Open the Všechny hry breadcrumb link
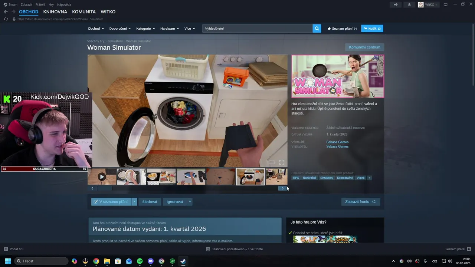Viewport: 475px width, 267px height. pyautogui.click(x=96, y=41)
